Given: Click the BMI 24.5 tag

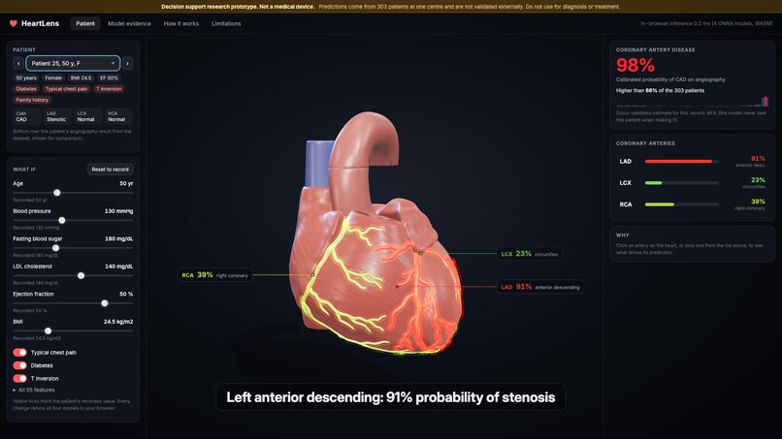Looking at the screenshot, I should click(81, 78).
